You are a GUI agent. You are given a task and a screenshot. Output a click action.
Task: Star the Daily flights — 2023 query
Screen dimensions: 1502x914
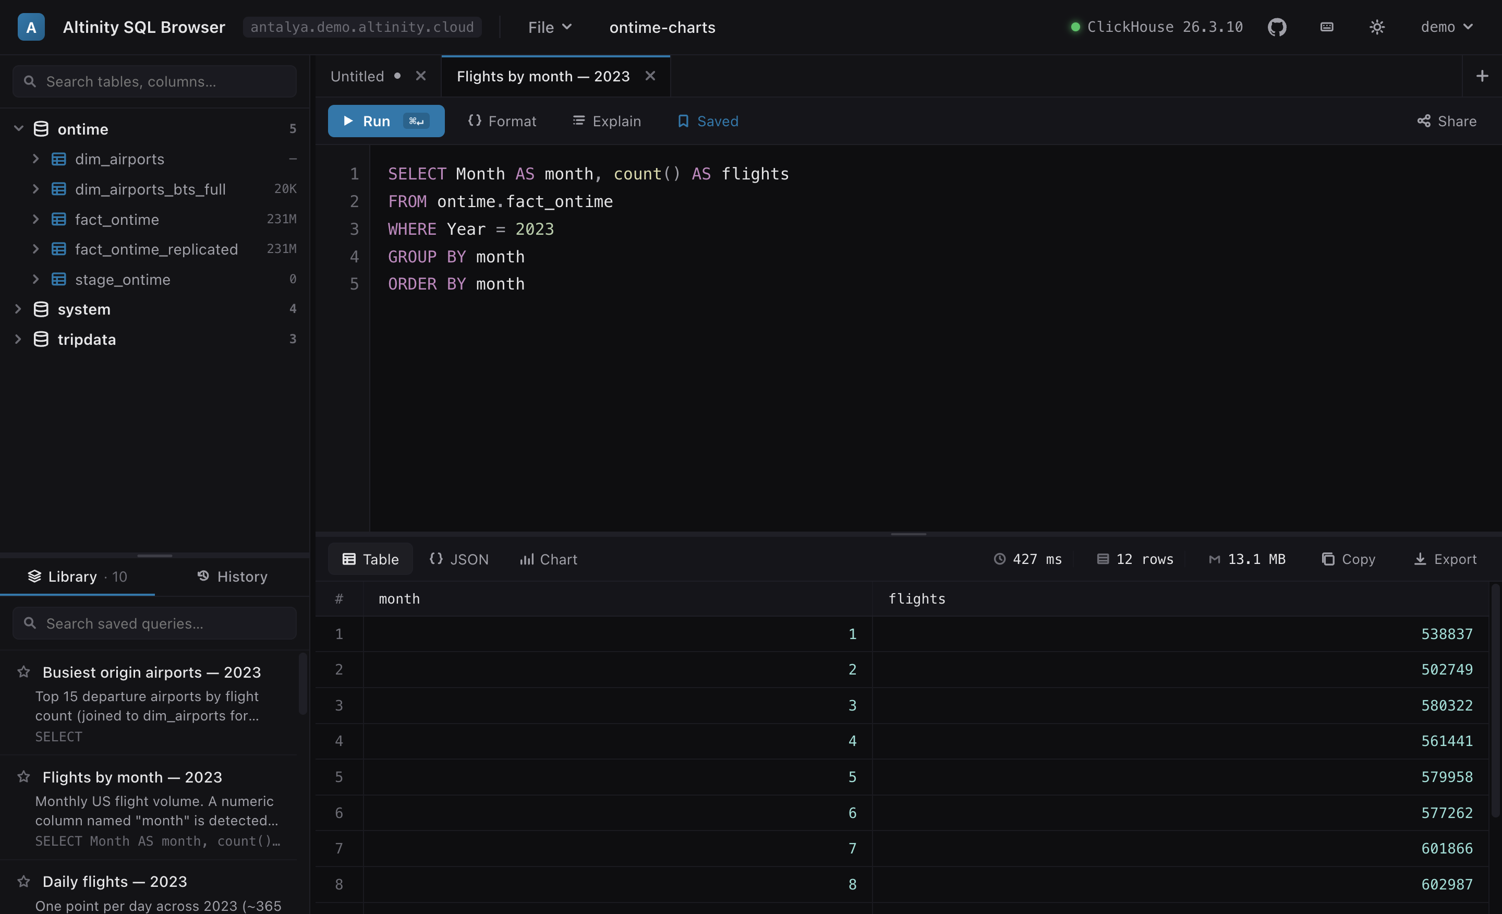(24, 881)
